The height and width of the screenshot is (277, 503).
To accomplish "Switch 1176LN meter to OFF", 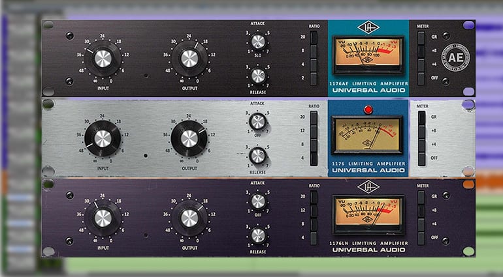I will pos(421,239).
